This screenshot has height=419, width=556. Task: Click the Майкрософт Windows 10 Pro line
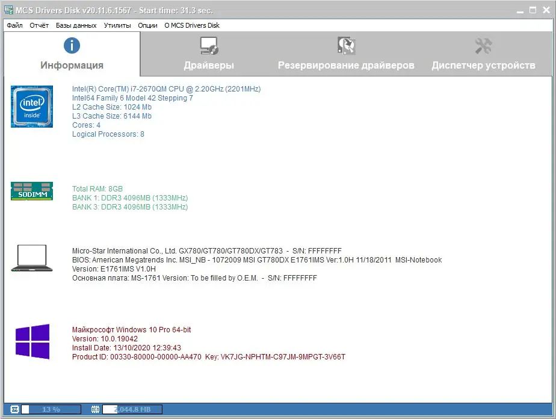pos(132,329)
